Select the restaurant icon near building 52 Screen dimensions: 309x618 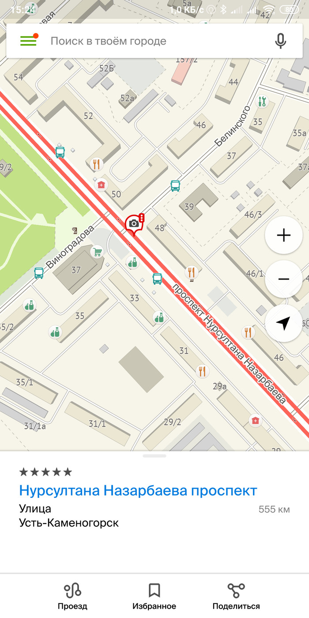pyautogui.click(x=97, y=164)
